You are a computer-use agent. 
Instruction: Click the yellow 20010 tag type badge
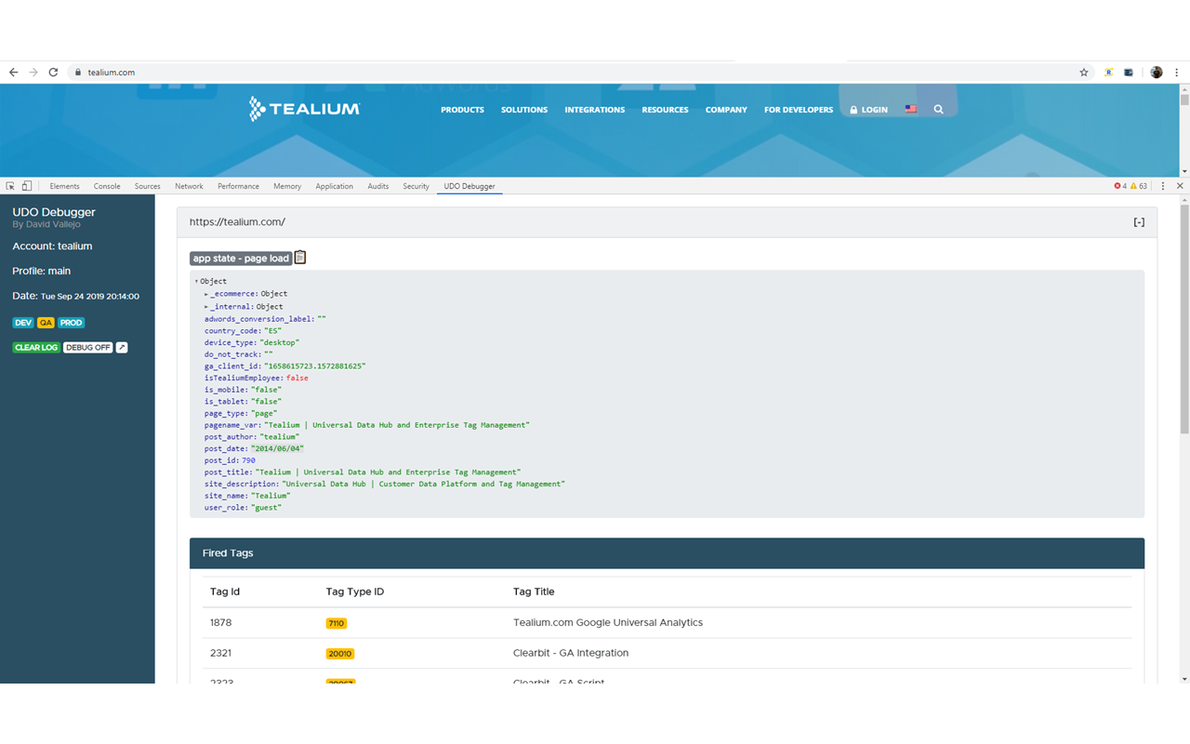click(x=340, y=654)
